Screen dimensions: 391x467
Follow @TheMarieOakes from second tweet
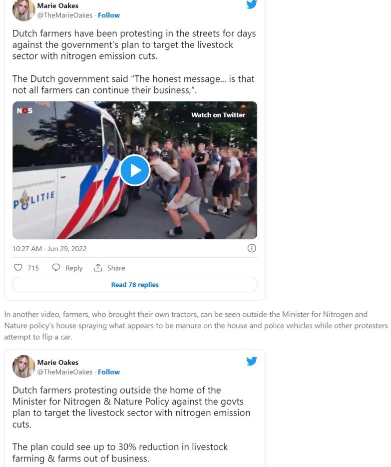coord(109,372)
